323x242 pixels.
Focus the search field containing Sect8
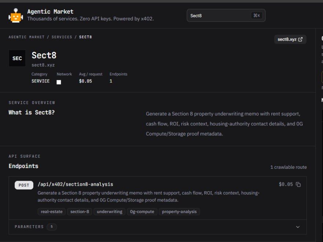click(x=226, y=15)
